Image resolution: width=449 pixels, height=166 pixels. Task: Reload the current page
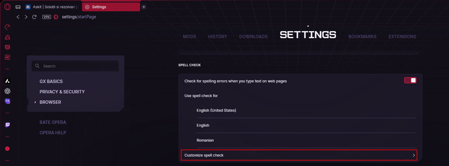click(34, 17)
